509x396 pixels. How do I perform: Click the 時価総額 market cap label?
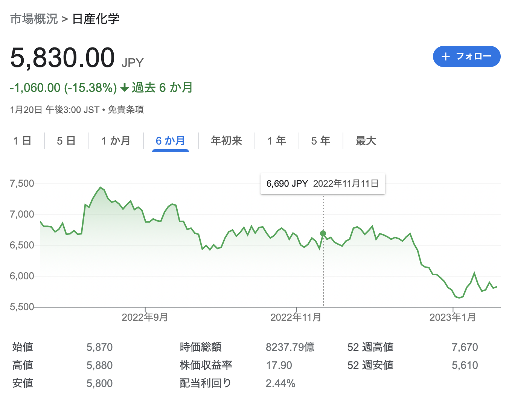coord(201,347)
